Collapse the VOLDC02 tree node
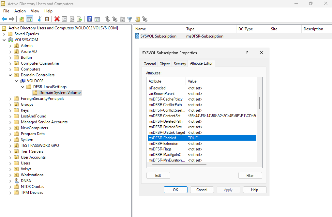 (x=16, y=81)
